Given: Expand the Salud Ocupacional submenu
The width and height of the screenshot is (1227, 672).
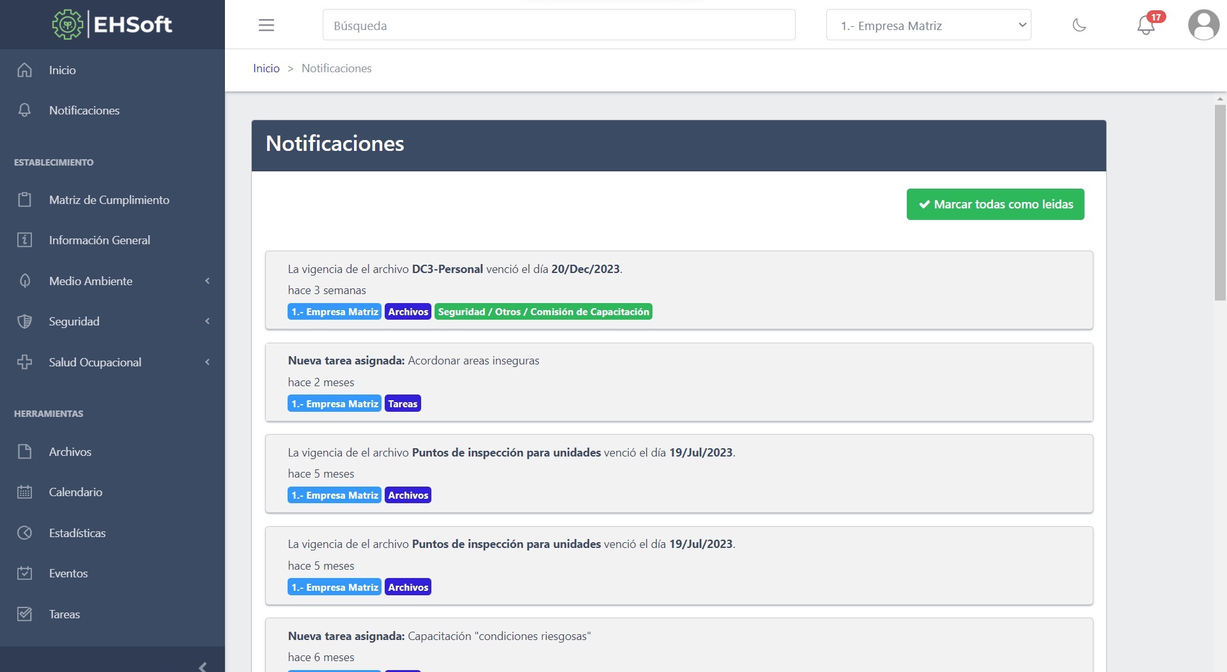Looking at the screenshot, I should tap(95, 362).
